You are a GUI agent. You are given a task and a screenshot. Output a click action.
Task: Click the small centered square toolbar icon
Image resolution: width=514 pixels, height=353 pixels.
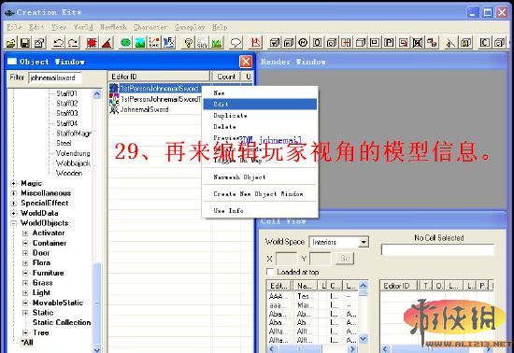(375, 43)
